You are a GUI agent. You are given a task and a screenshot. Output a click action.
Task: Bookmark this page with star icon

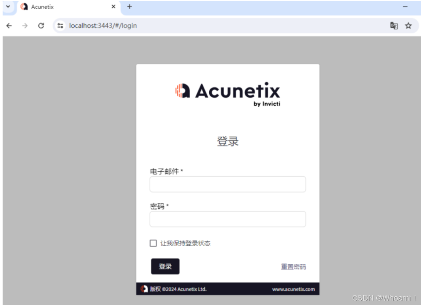(408, 26)
